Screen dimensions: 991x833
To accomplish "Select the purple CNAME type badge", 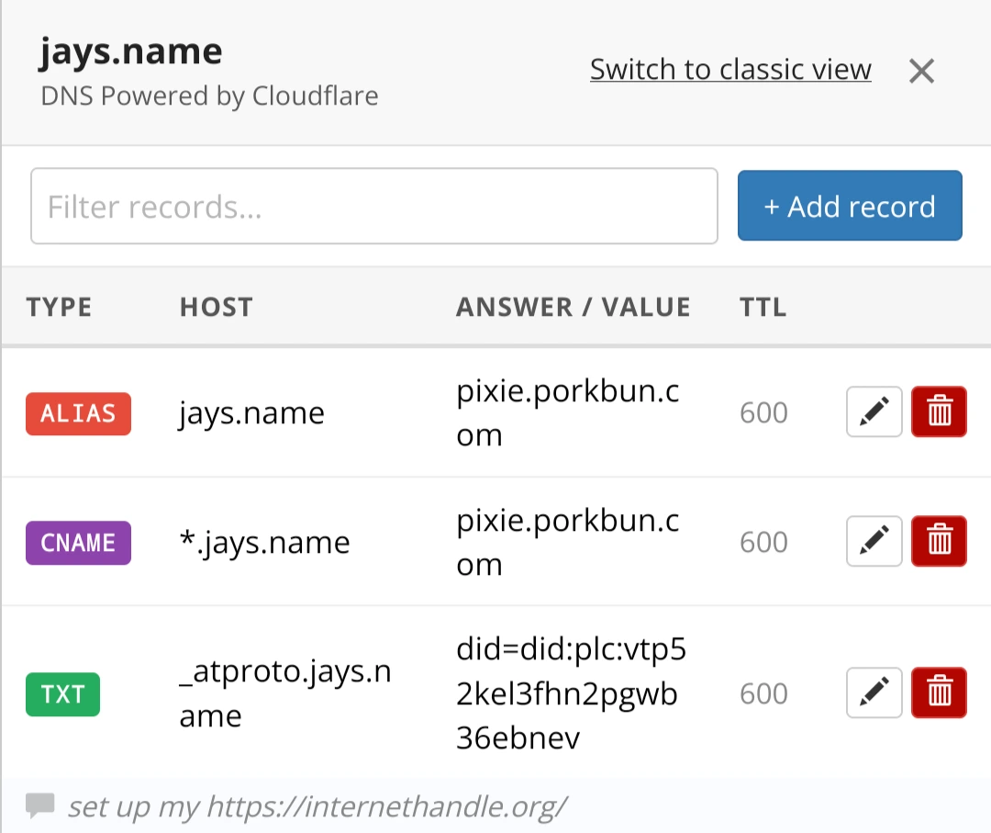I will [x=79, y=543].
